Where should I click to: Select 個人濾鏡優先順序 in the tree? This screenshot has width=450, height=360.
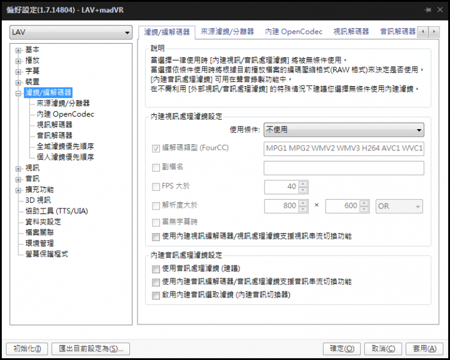(x=65, y=157)
